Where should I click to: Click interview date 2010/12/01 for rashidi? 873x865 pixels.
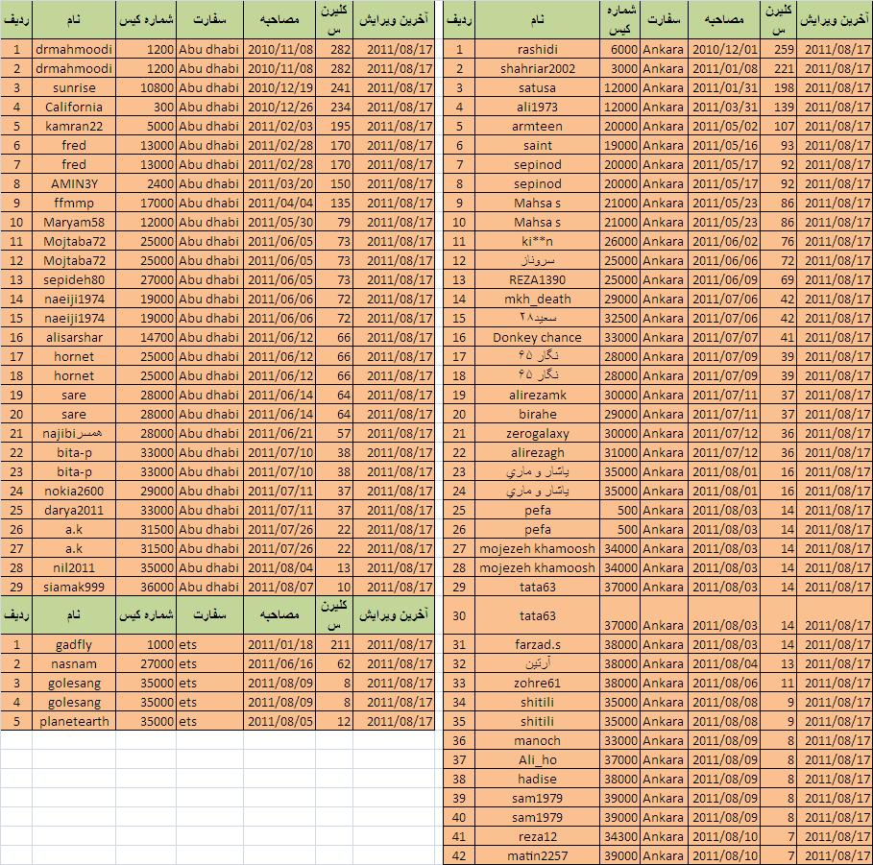click(725, 49)
